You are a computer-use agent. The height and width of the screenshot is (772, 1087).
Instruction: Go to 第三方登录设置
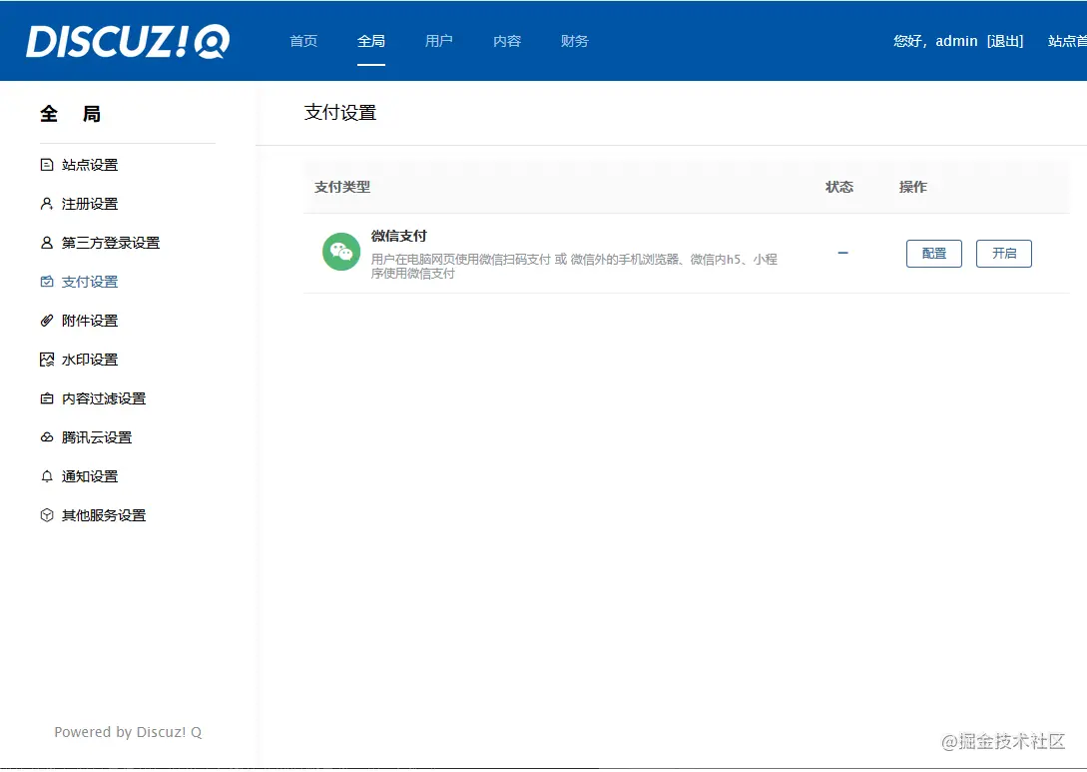(110, 242)
